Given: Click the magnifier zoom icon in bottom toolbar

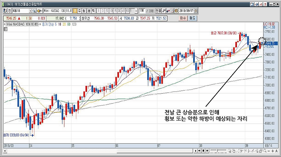Looking at the screenshot, I should tap(265, 151).
